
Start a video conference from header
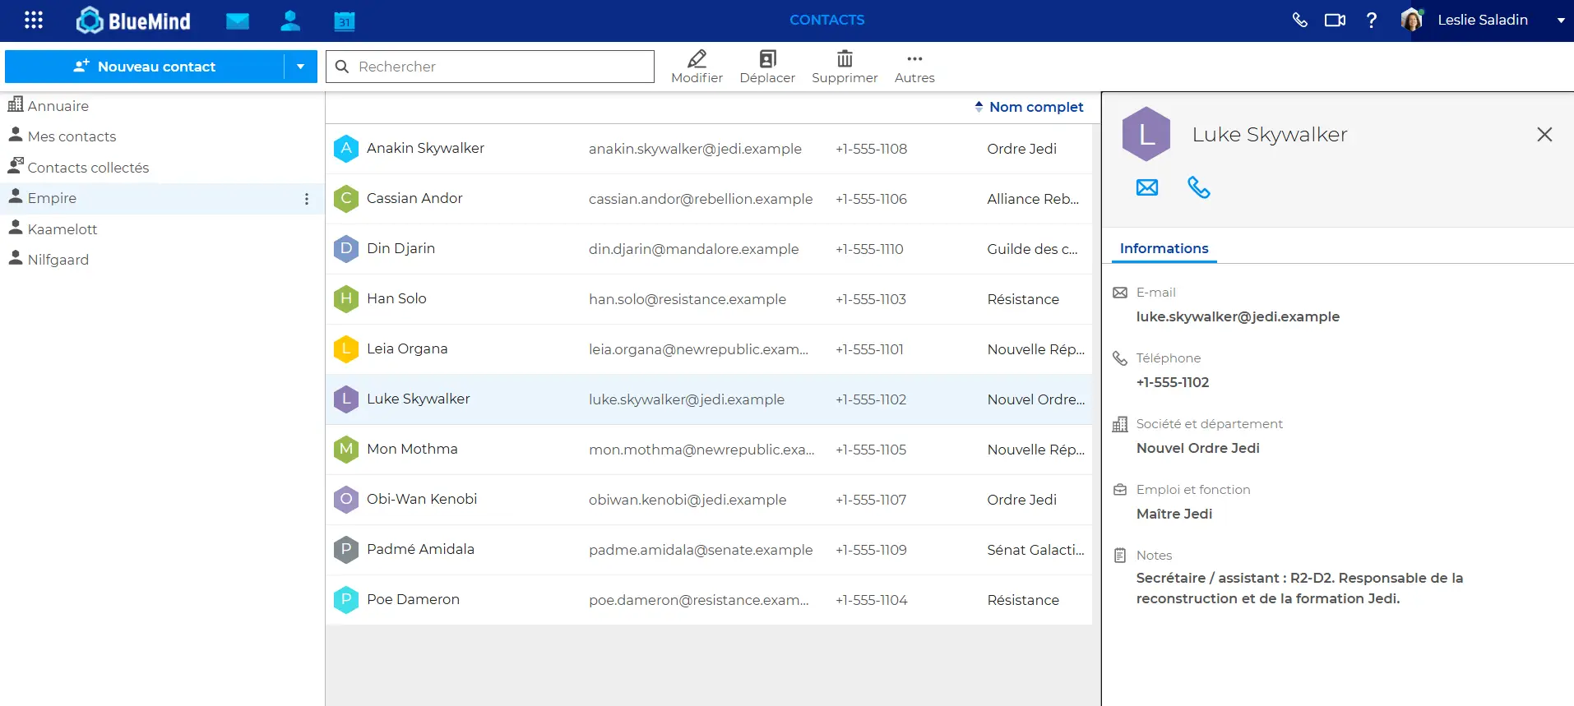coord(1335,21)
